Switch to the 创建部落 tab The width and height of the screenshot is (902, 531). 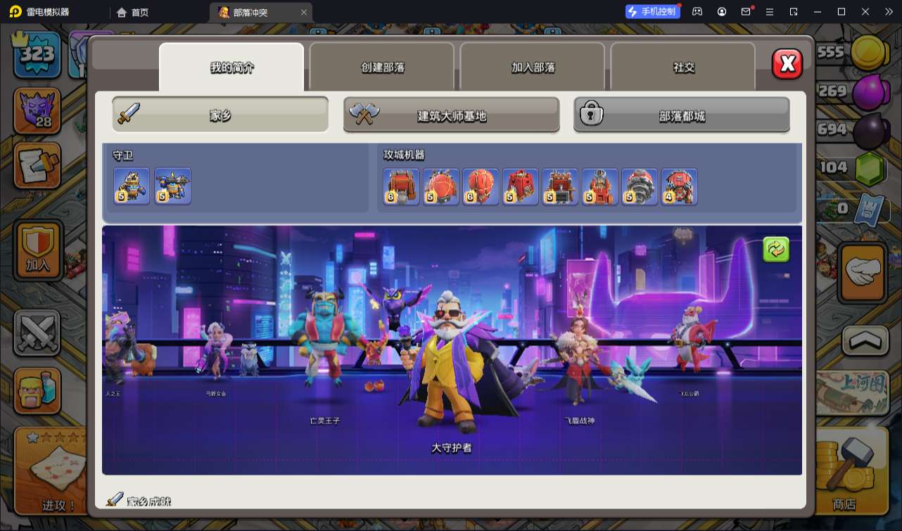click(383, 68)
